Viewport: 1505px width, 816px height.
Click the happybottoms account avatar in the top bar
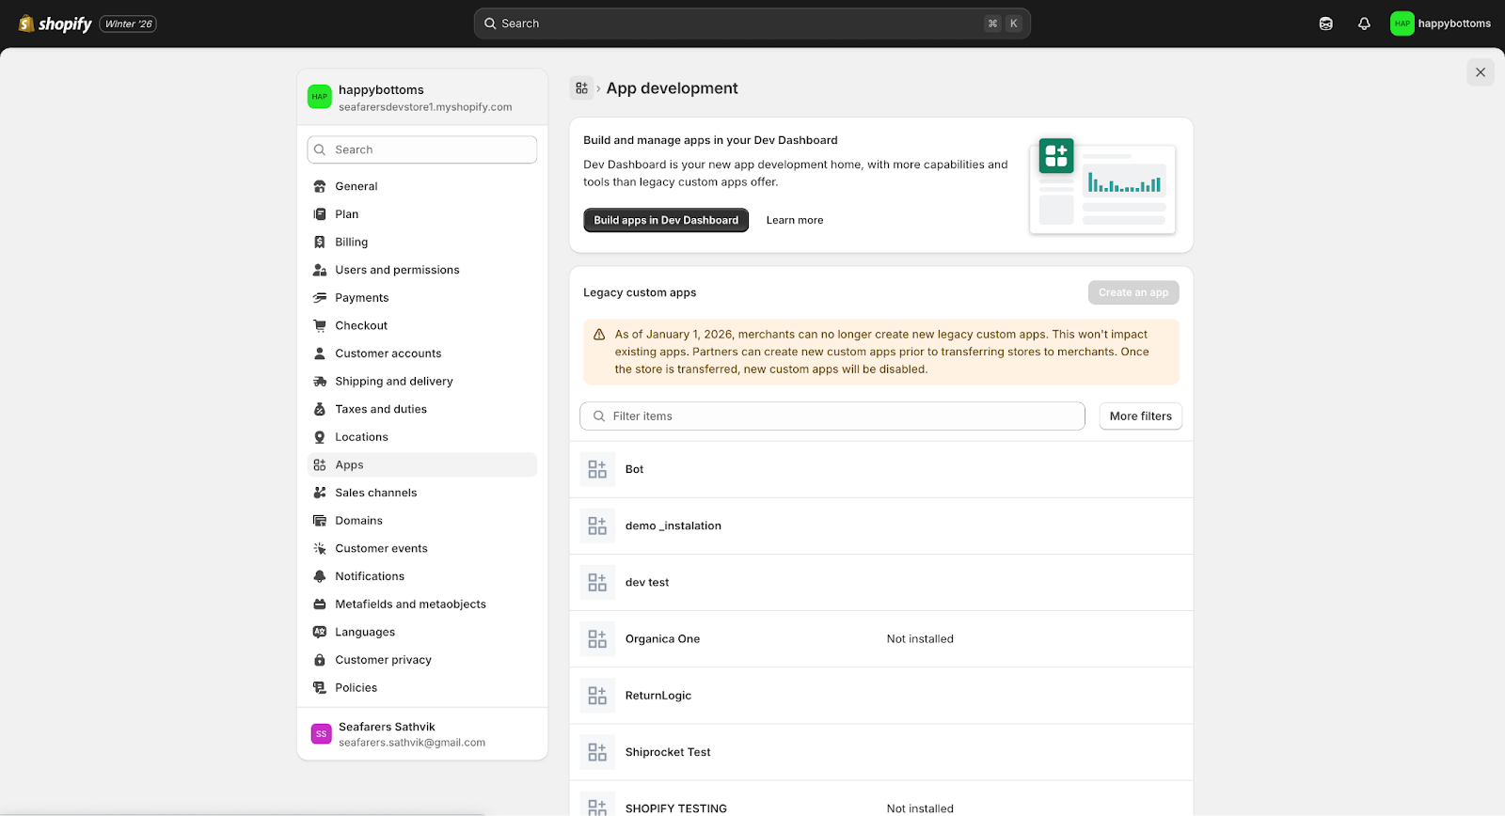pos(1402,24)
